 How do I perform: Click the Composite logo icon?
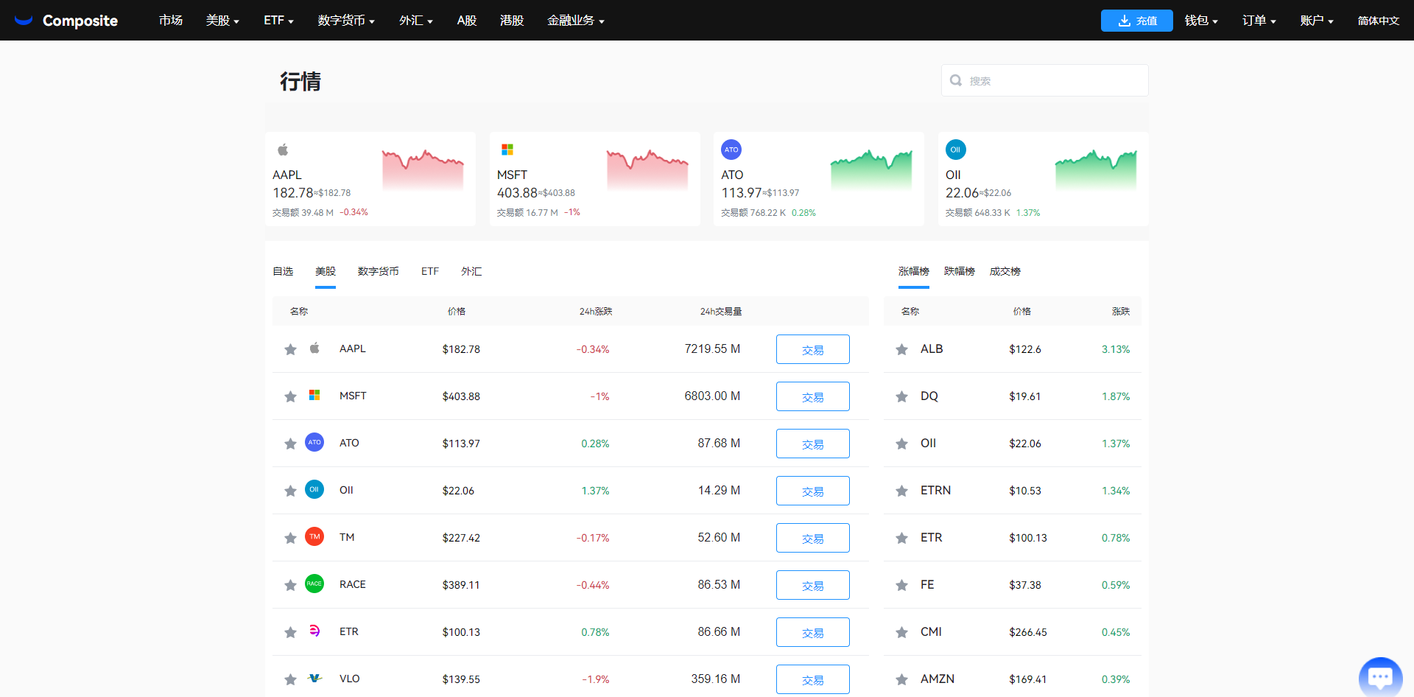(x=24, y=21)
